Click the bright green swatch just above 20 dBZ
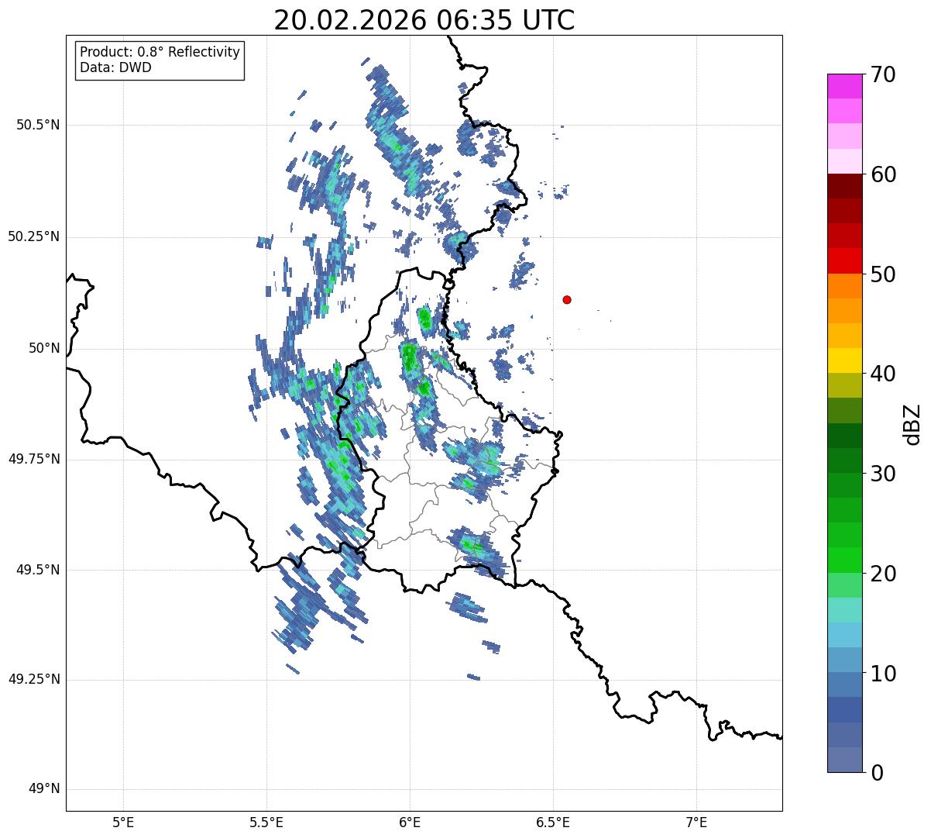931x838 pixels. point(845,560)
